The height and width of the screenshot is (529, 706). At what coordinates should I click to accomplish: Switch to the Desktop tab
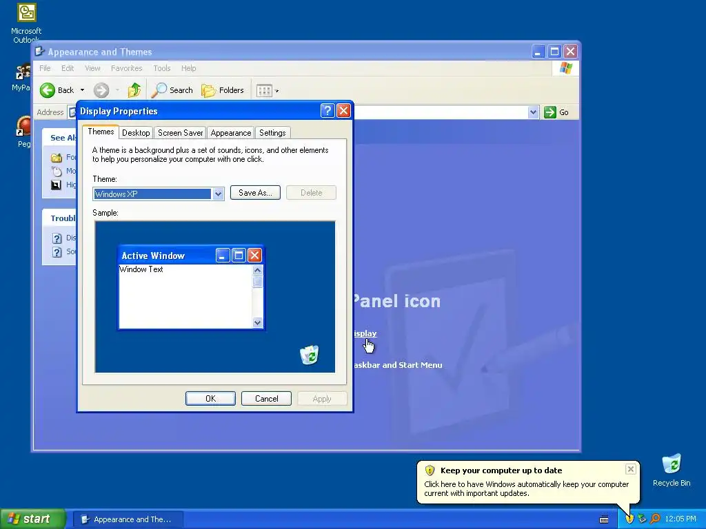[136, 133]
